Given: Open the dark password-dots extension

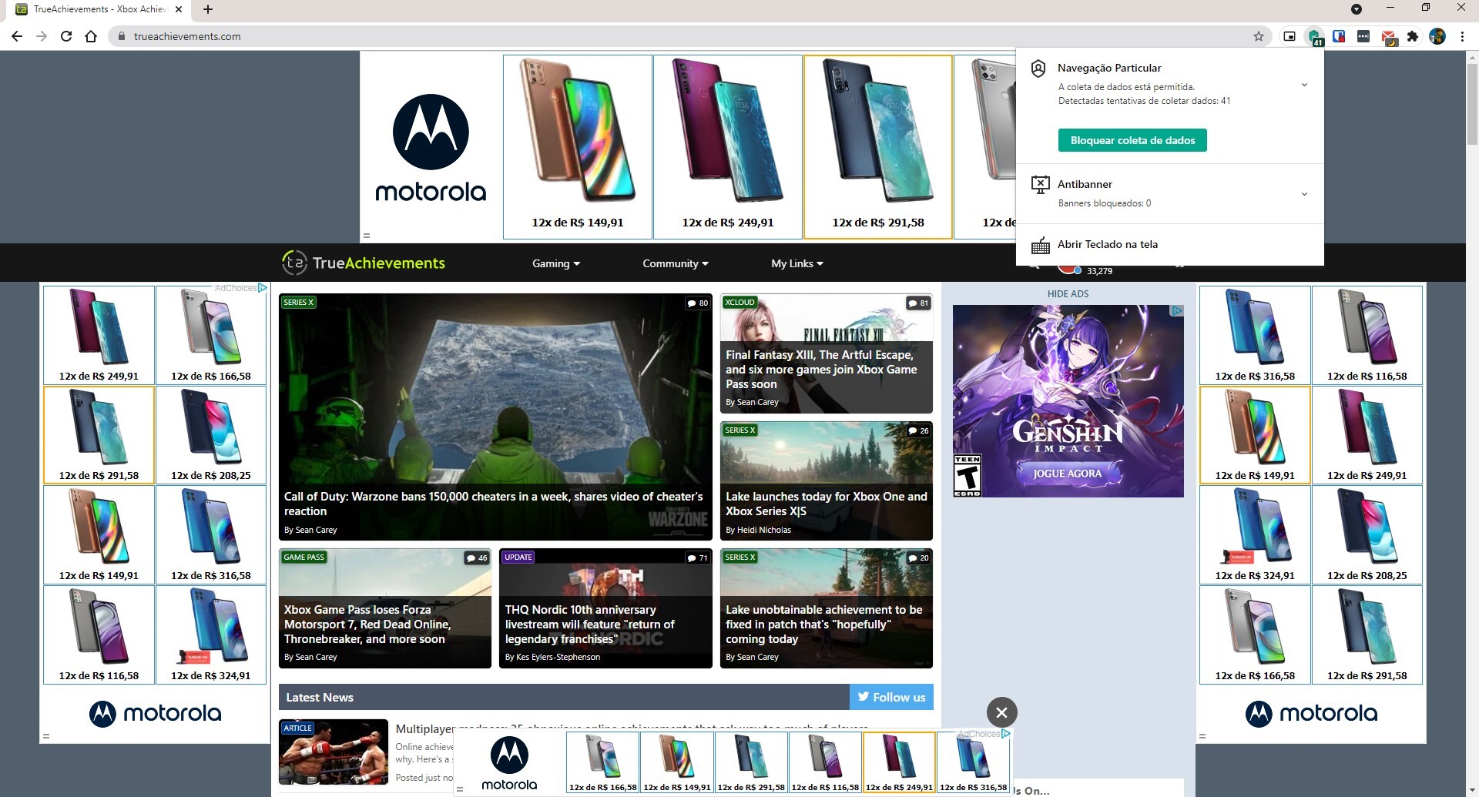Looking at the screenshot, I should (x=1363, y=36).
